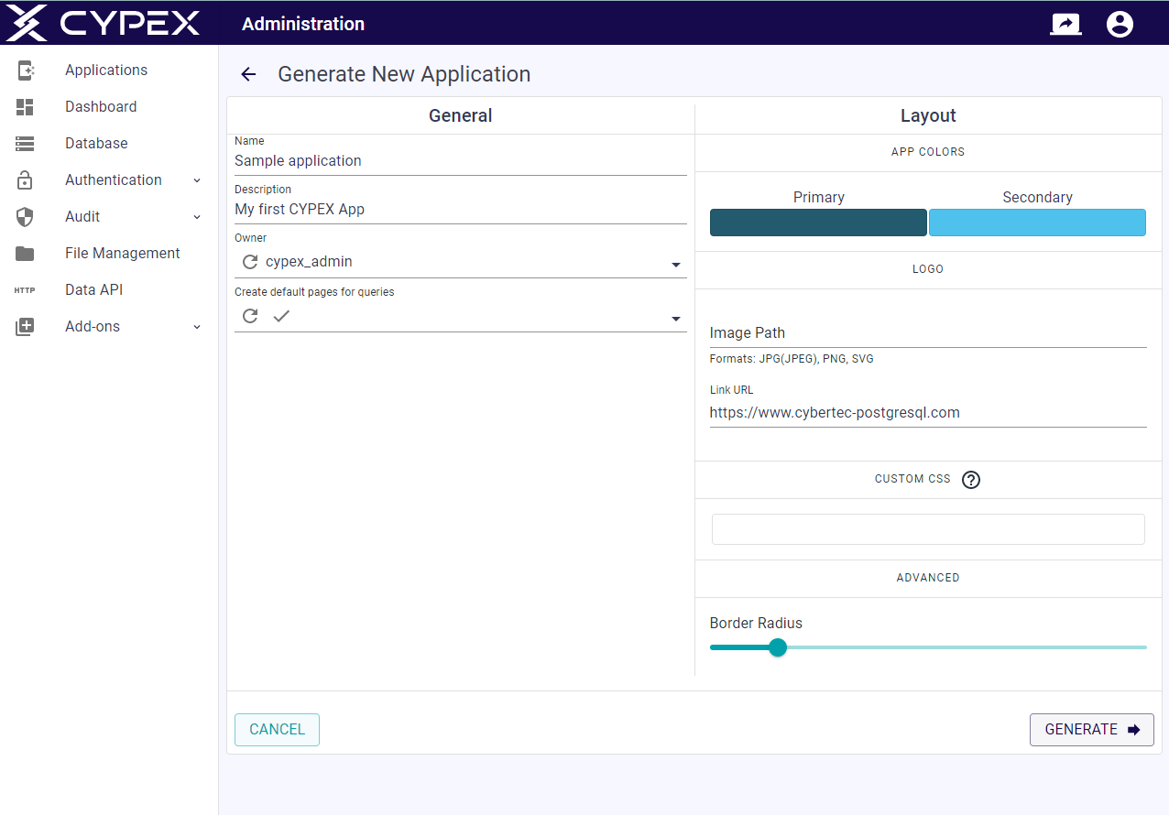Click the back arrow beside Generate New Application

(x=248, y=75)
